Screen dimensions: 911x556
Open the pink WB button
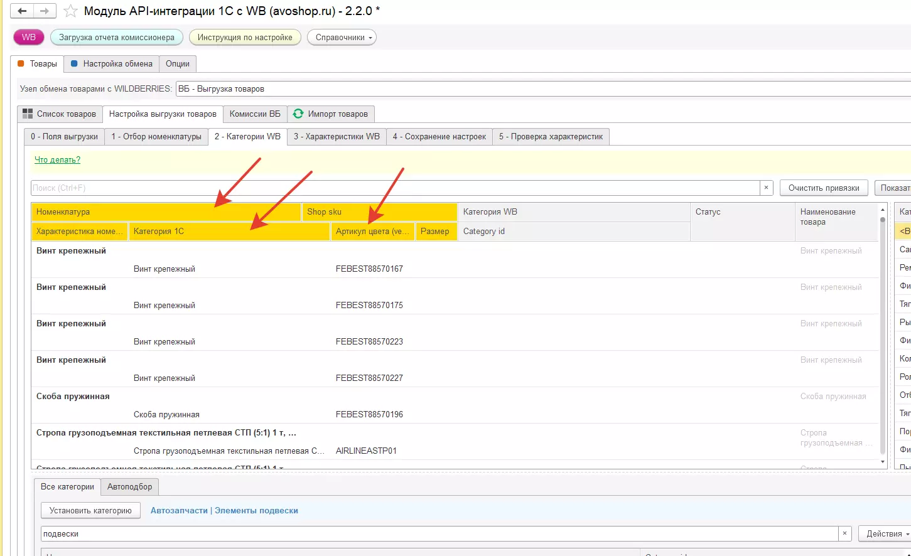[29, 37]
